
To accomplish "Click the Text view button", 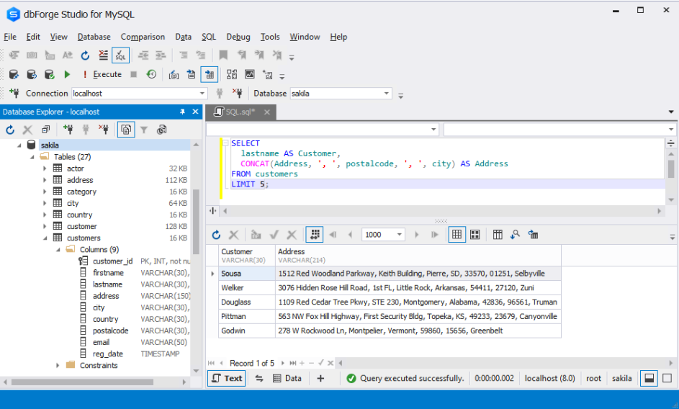I will 227,378.
